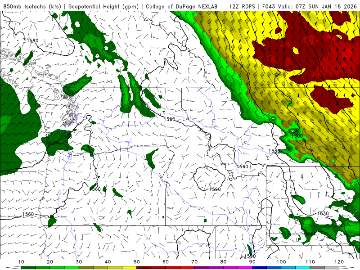The width and height of the screenshot is (360, 270).
Task: Click the 'Geopotential Height (gpm)' header text
Action: (103, 6)
